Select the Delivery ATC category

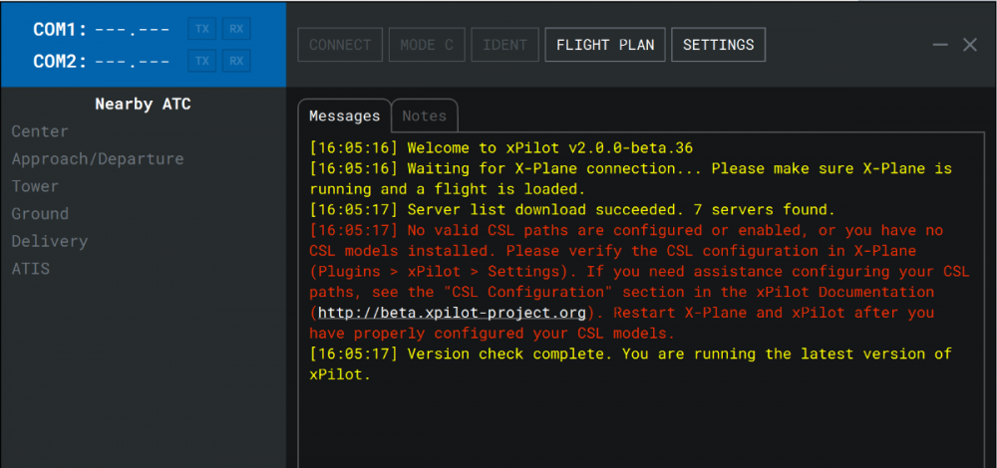click(50, 241)
